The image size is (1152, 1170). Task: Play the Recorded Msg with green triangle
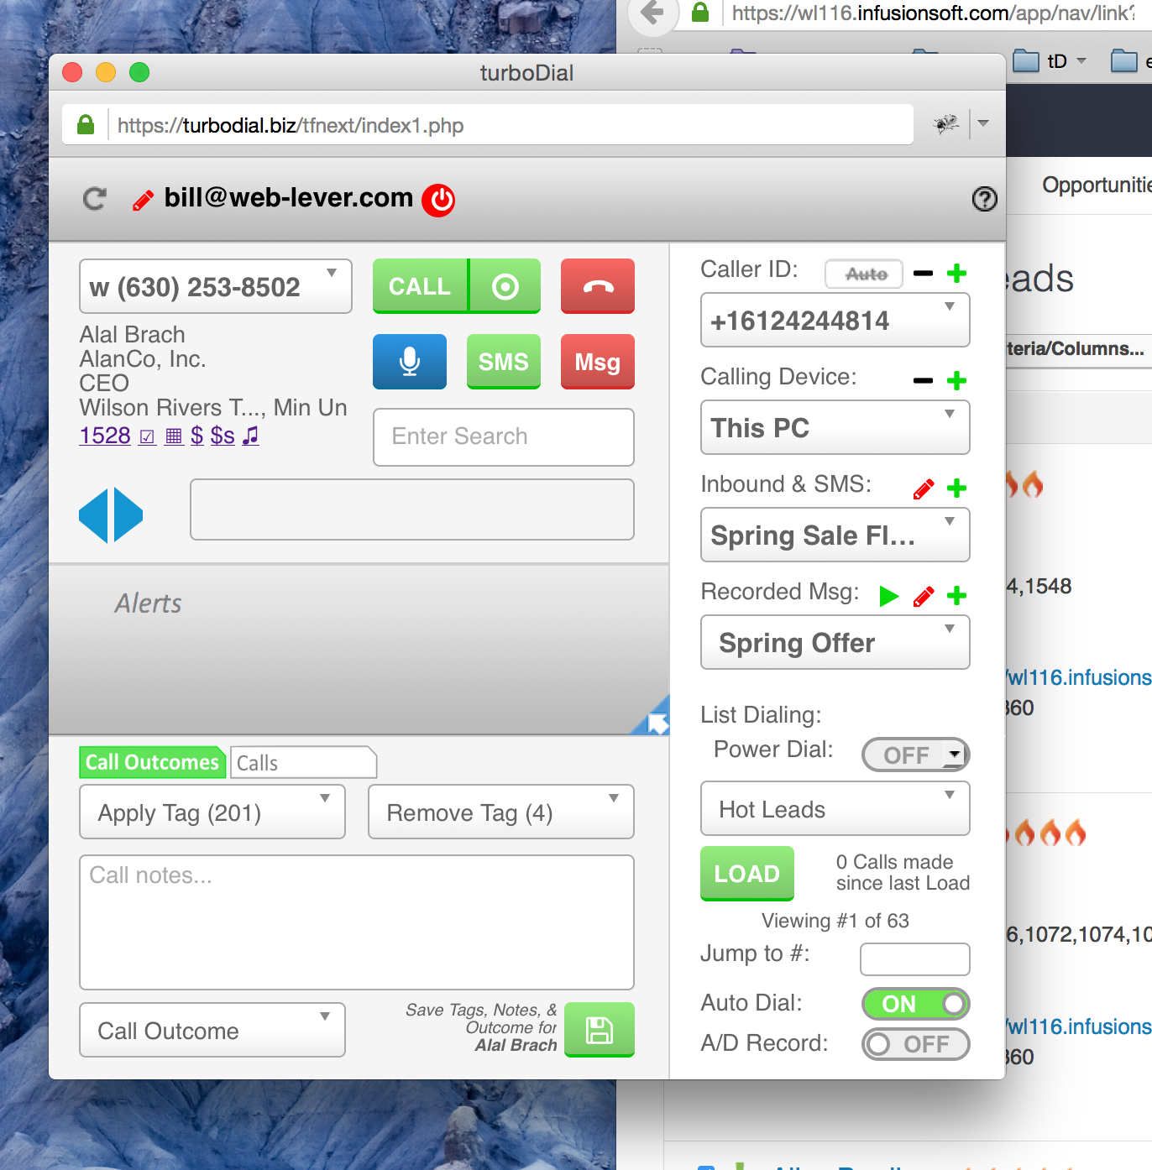(x=889, y=596)
